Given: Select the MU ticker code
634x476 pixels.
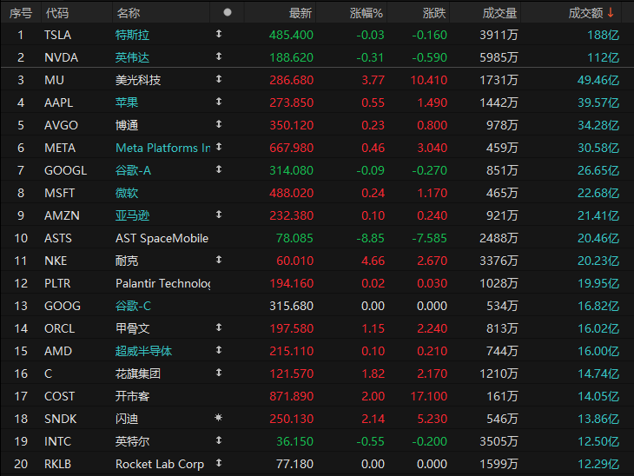Looking at the screenshot, I should [54, 80].
